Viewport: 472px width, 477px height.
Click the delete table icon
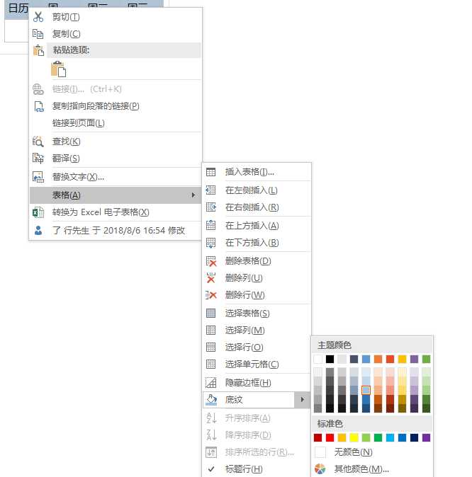pyautogui.click(x=211, y=261)
